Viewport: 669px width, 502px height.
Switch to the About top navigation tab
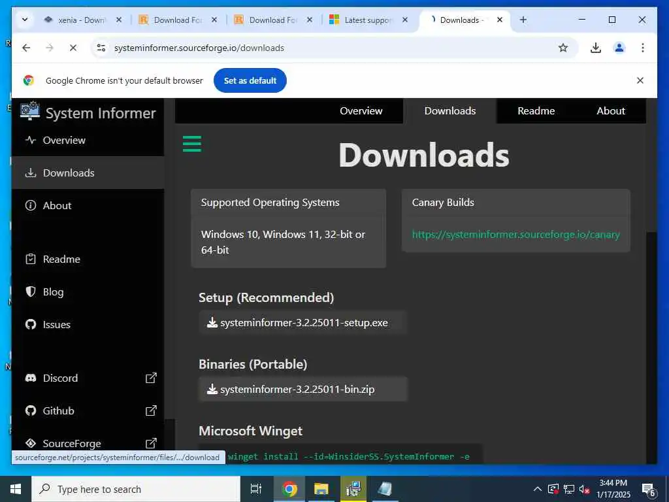611,111
